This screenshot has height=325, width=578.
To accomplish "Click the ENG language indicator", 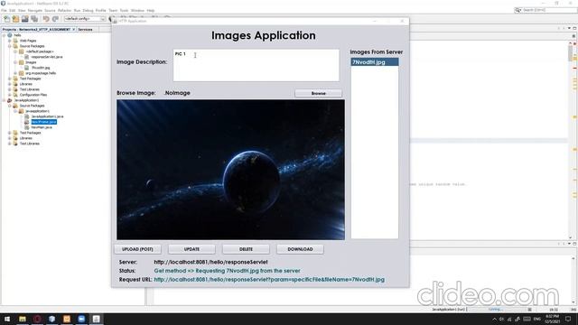I will tap(536, 319).
